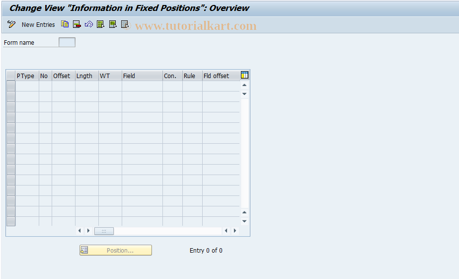The height and width of the screenshot is (279, 459).
Task: Click the right-side scroll-left arrow of the horizontal scrollbar
Action: pos(226,231)
